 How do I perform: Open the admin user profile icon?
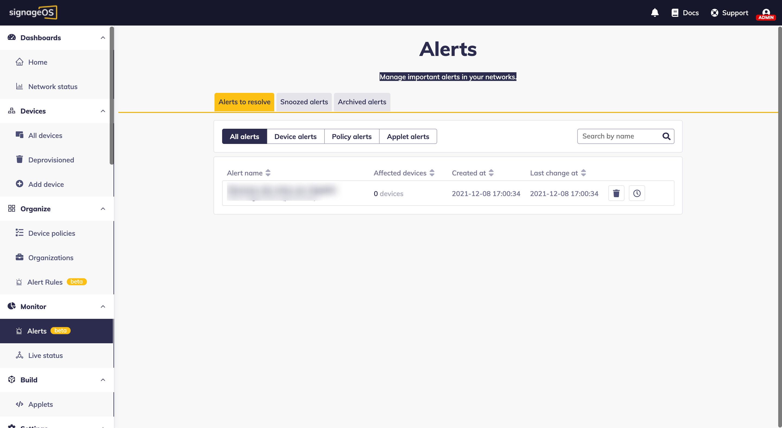click(x=766, y=13)
